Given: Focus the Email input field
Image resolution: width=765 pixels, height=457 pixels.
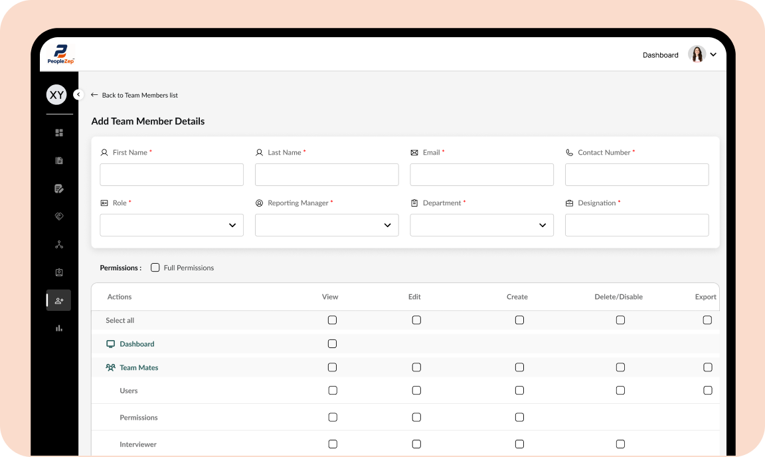Looking at the screenshot, I should [x=482, y=175].
